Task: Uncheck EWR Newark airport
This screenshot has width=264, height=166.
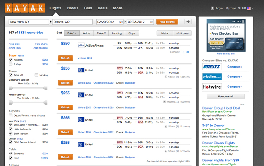Action: pos(11,133)
